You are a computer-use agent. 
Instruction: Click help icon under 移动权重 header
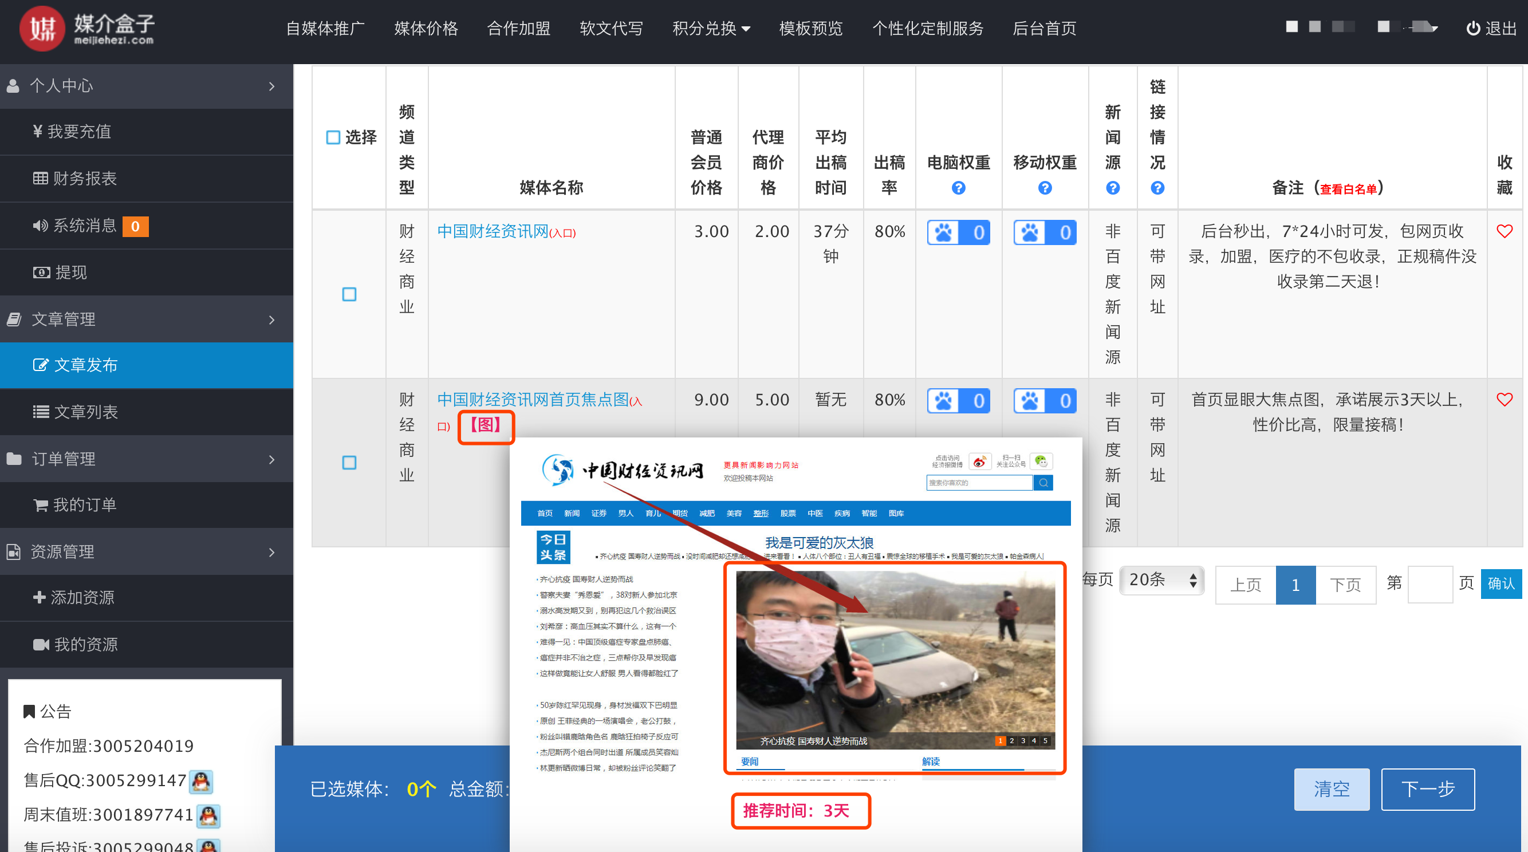coord(1045,188)
